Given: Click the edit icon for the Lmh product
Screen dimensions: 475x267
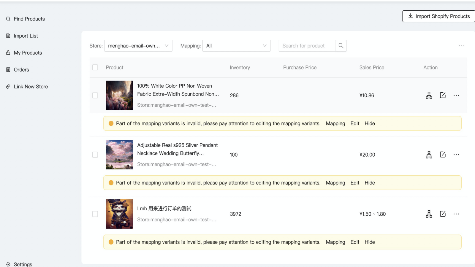Looking at the screenshot, I should [443, 214].
